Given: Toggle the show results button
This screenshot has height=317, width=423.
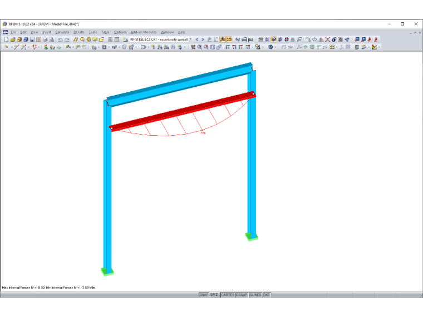Looking at the screenshot, I should point(222,39).
